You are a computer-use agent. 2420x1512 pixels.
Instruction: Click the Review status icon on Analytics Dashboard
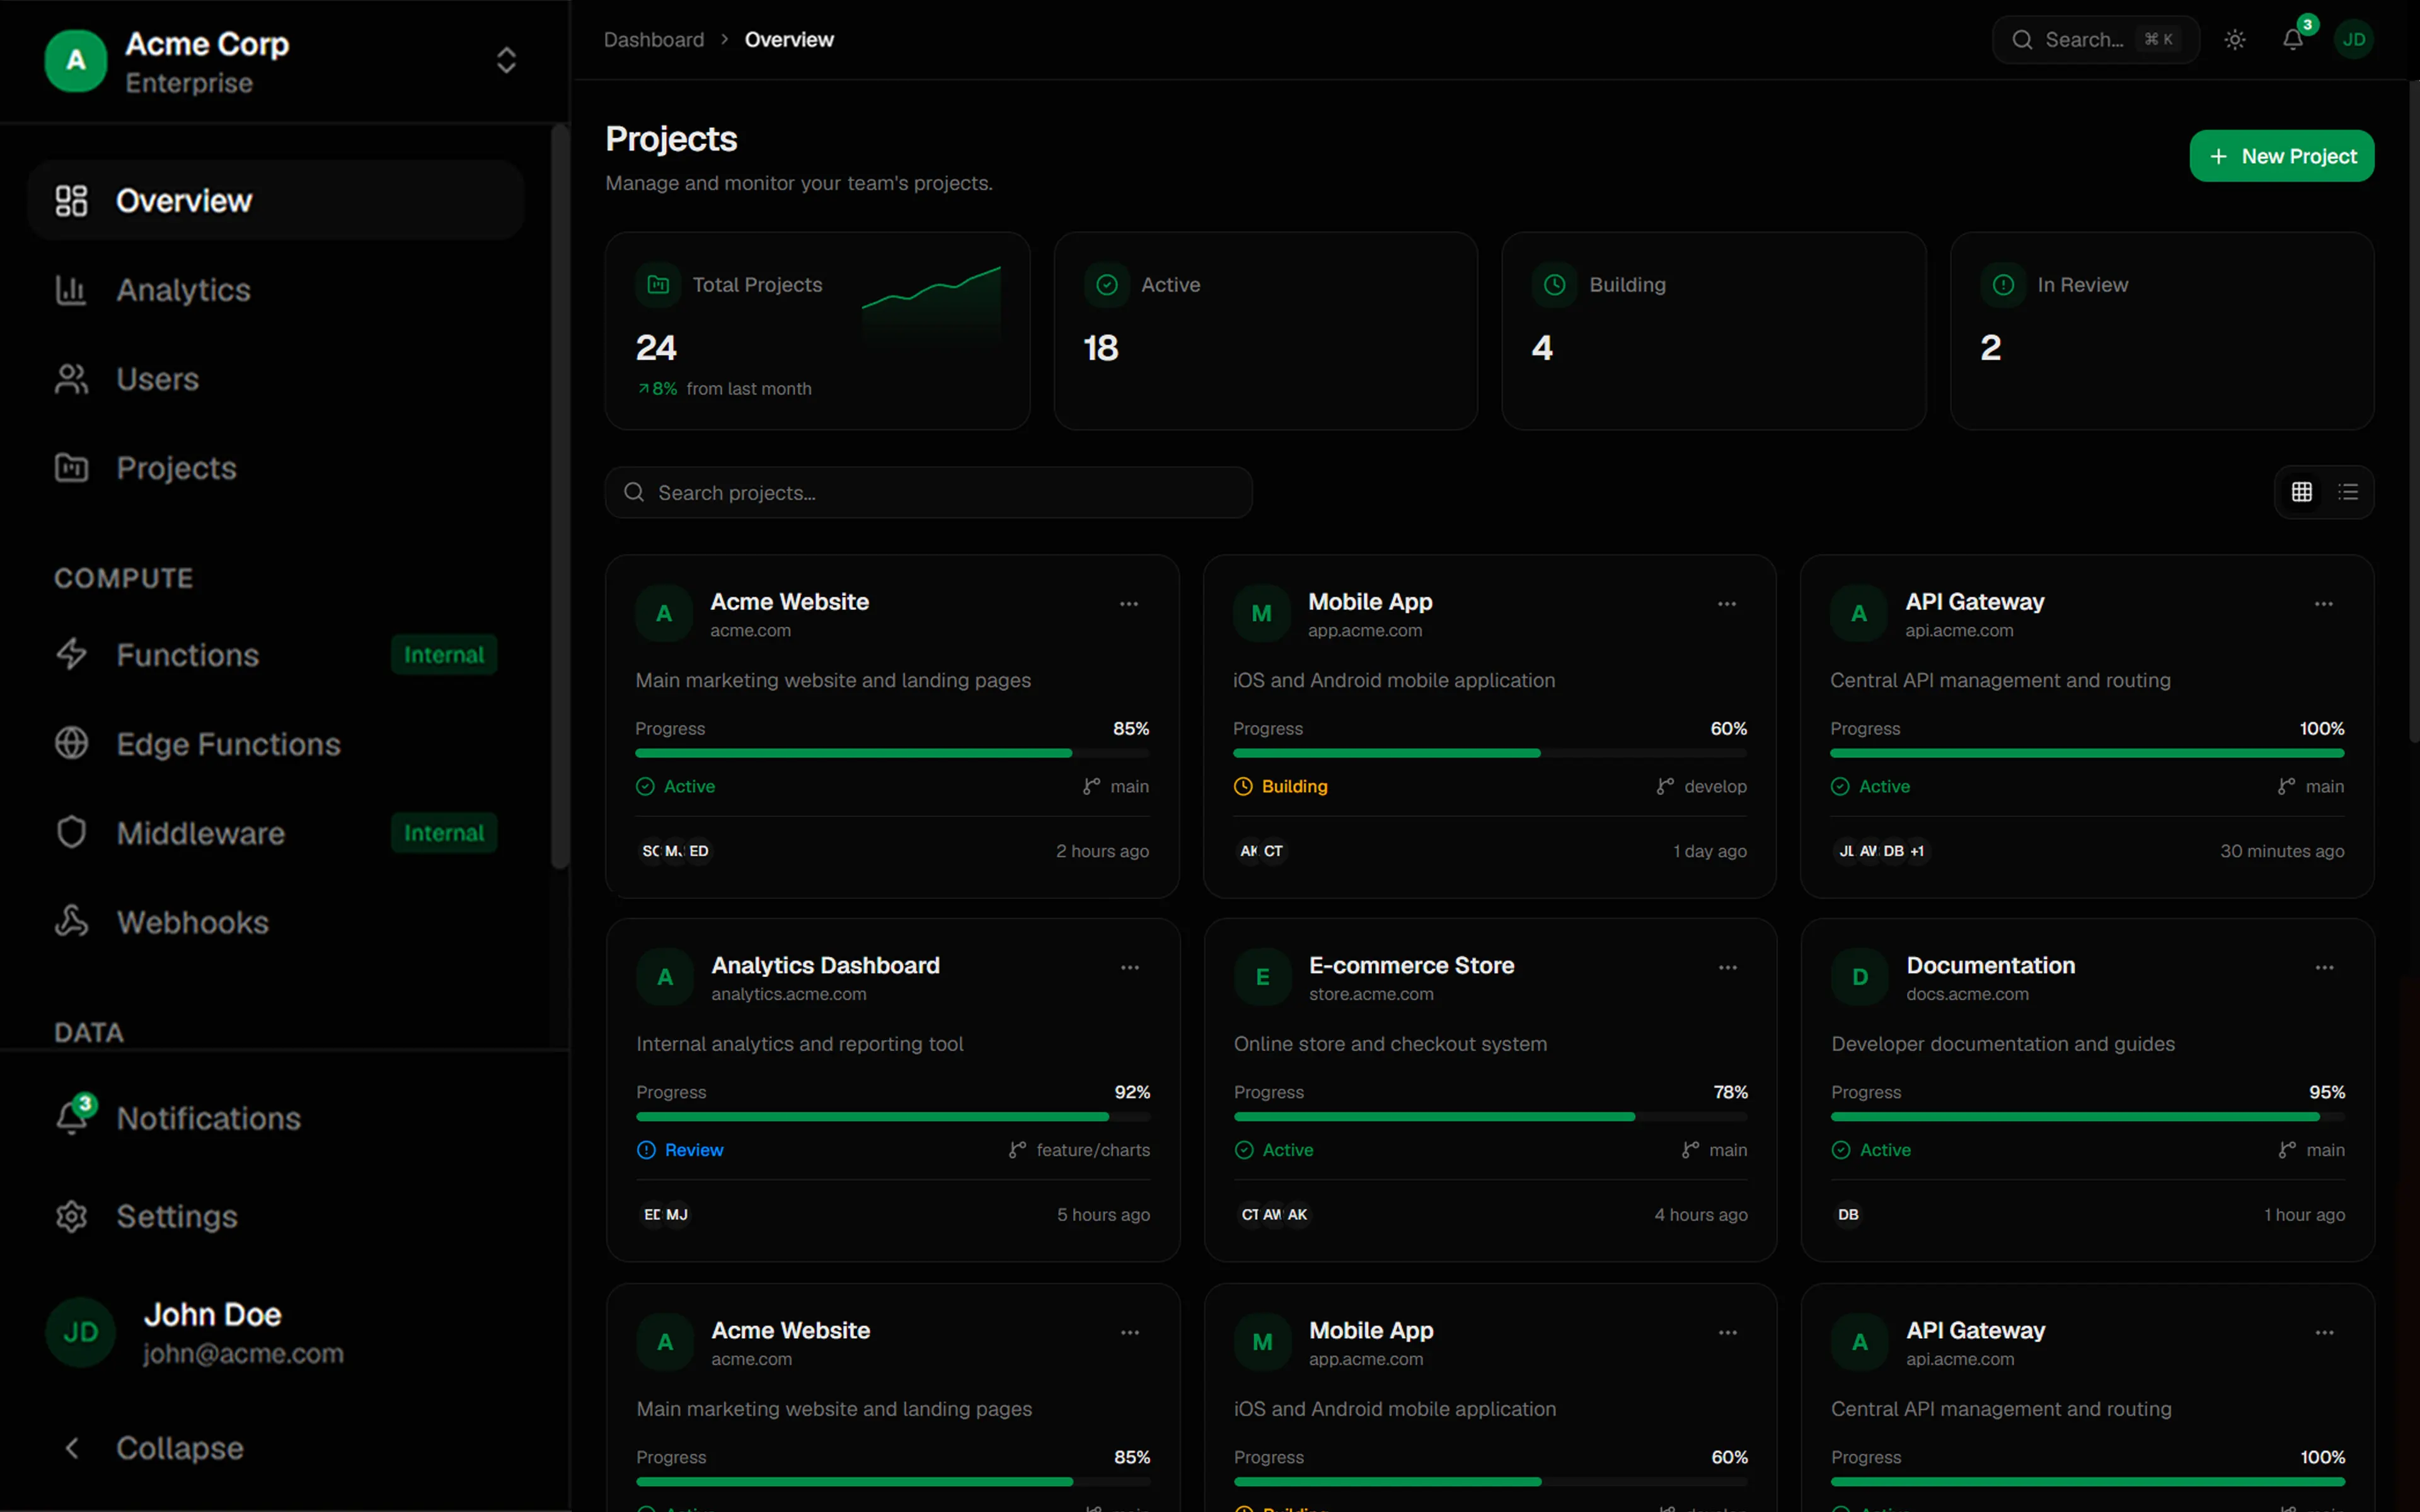tap(647, 1150)
